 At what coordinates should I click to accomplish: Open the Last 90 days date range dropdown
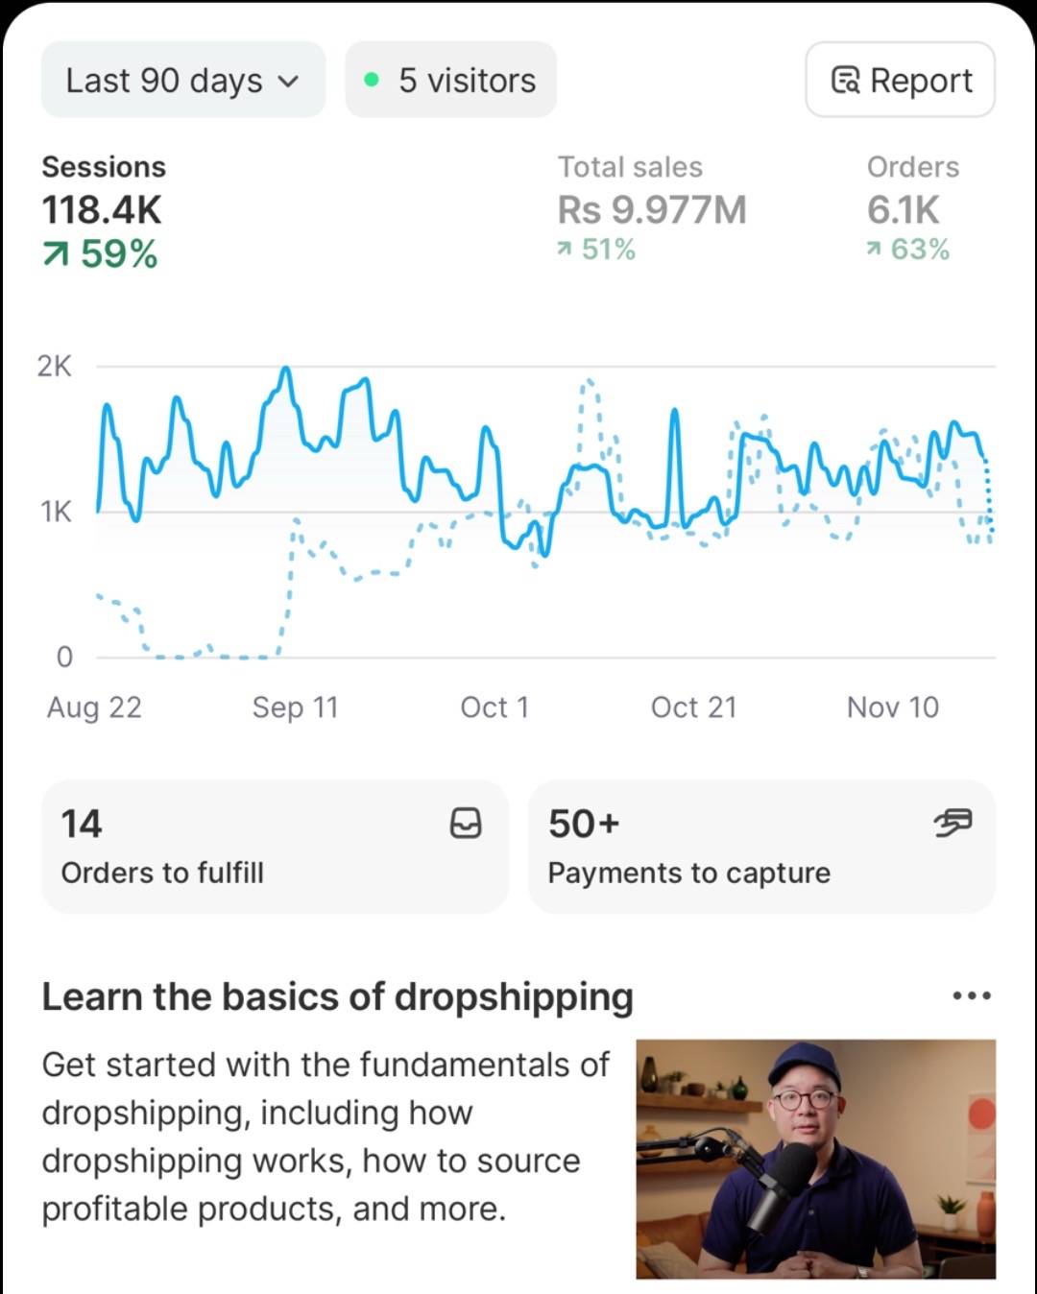tap(182, 81)
